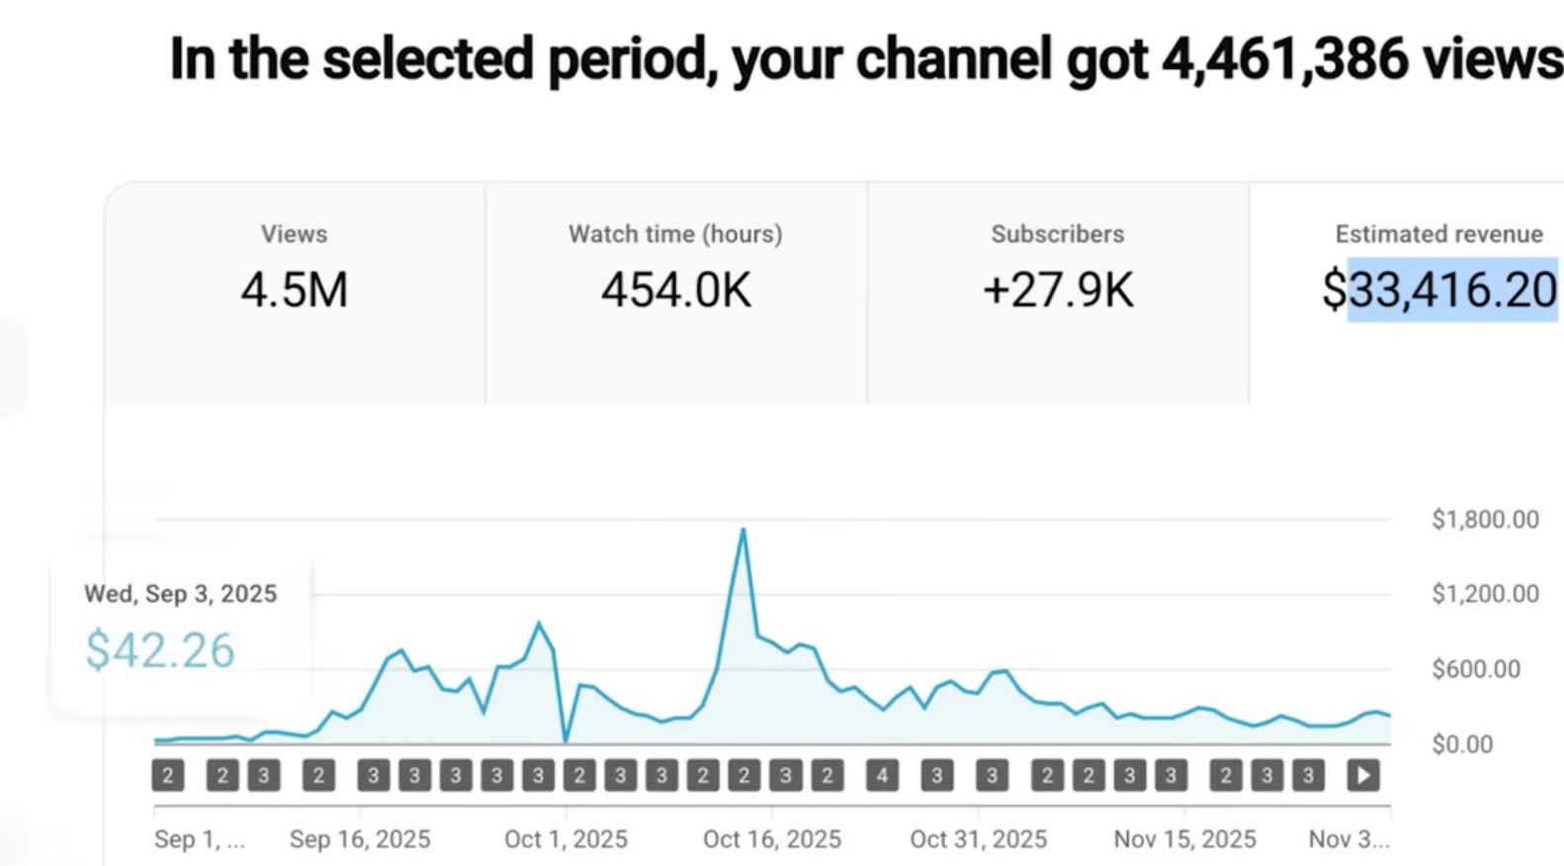Click the Nov 15, 2025 axis date label

1184,839
